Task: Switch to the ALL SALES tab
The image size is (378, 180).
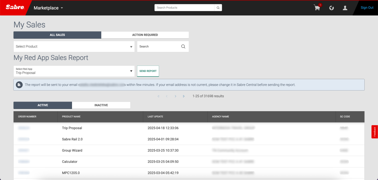Action: [x=57, y=35]
